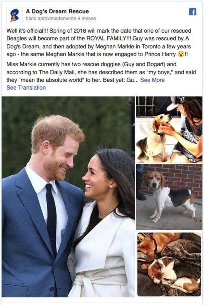Open photo of woman petting beagle
This screenshot has width=204, height=305.
tap(169, 130)
